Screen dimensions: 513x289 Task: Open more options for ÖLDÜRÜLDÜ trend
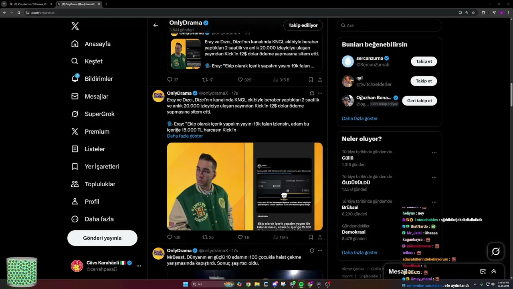click(434, 177)
